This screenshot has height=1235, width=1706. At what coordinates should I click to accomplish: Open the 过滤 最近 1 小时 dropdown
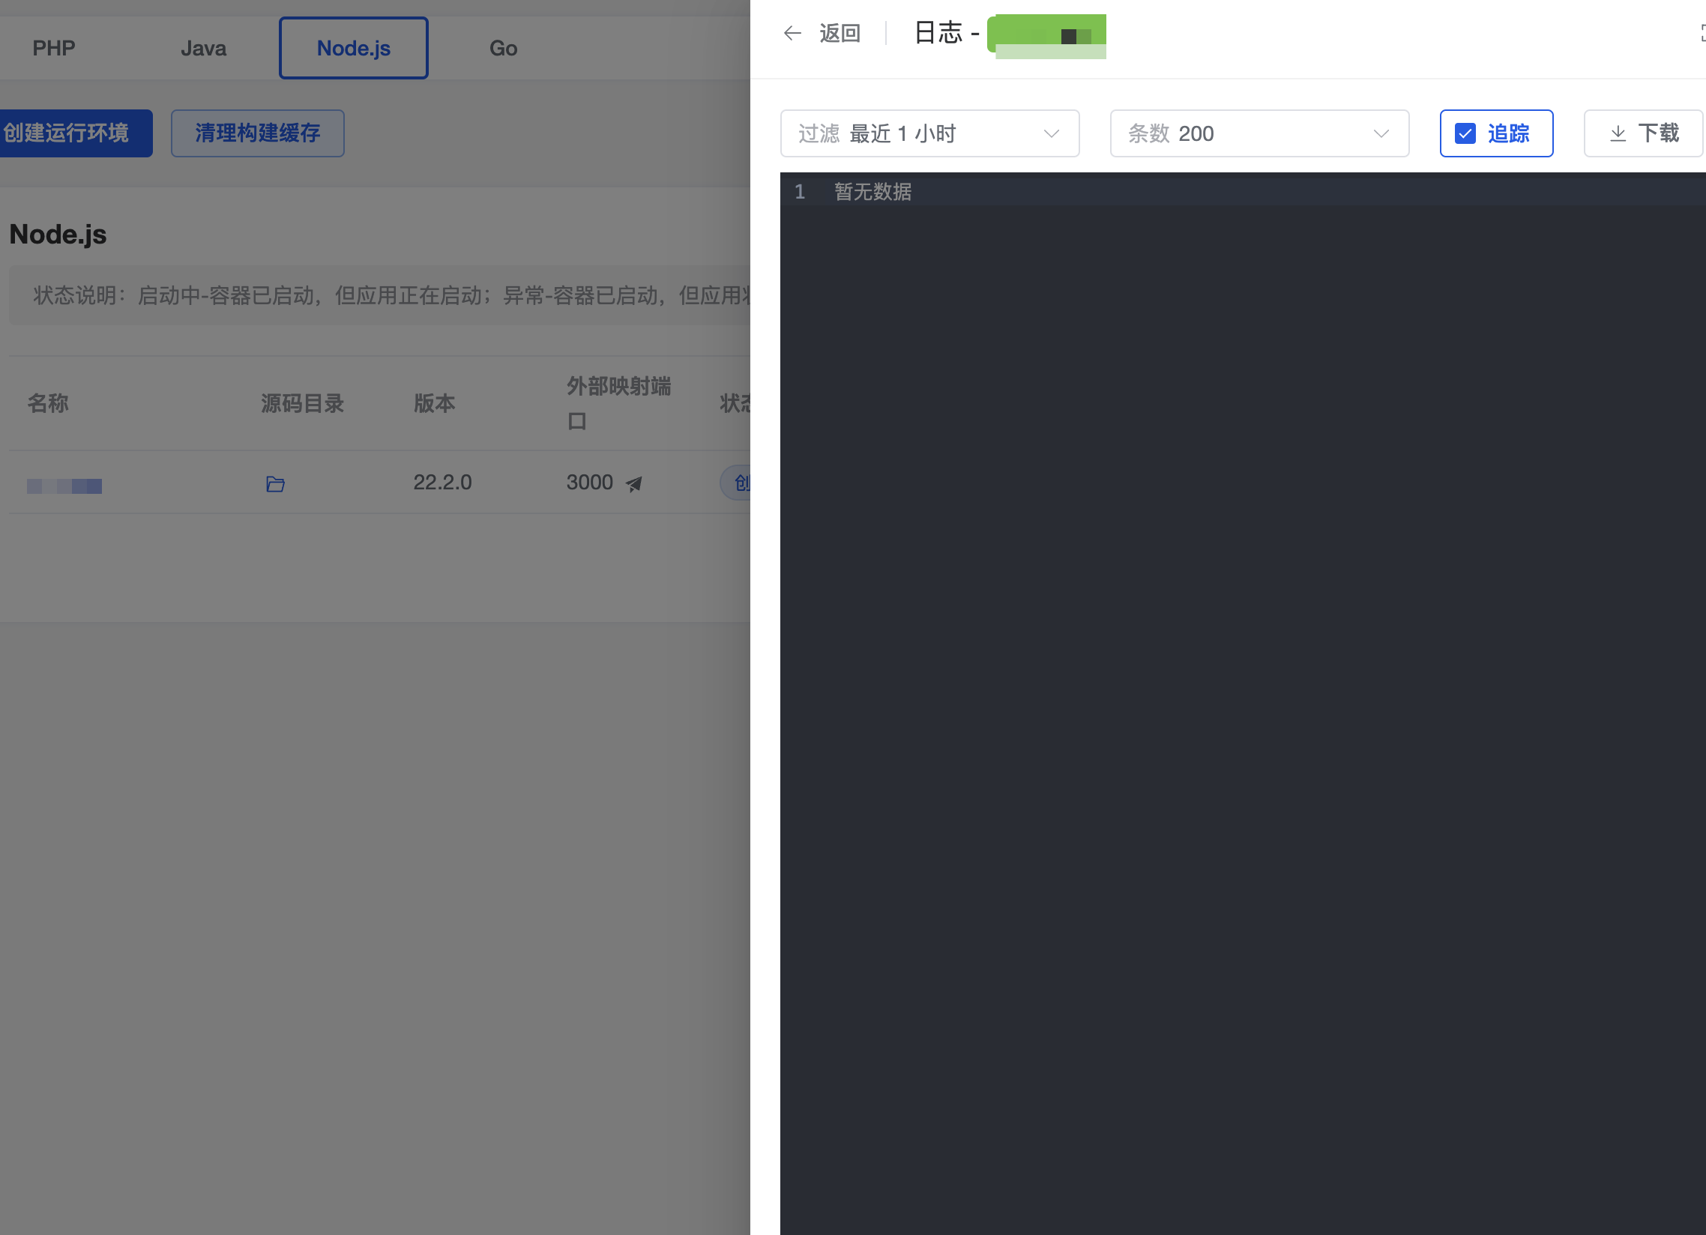click(929, 134)
